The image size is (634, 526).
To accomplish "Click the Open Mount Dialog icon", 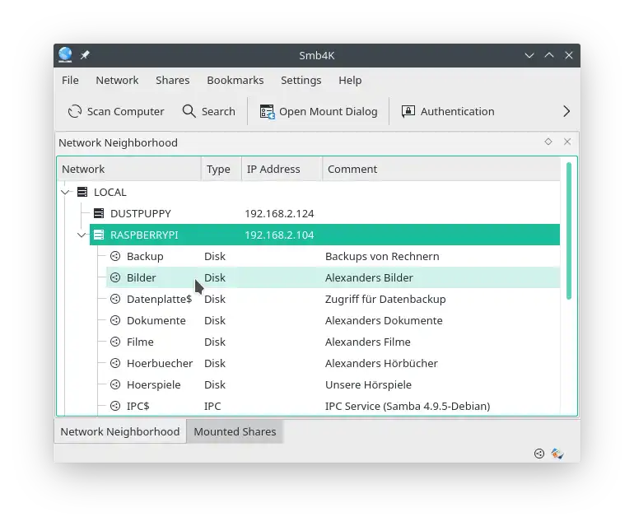I will [268, 112].
